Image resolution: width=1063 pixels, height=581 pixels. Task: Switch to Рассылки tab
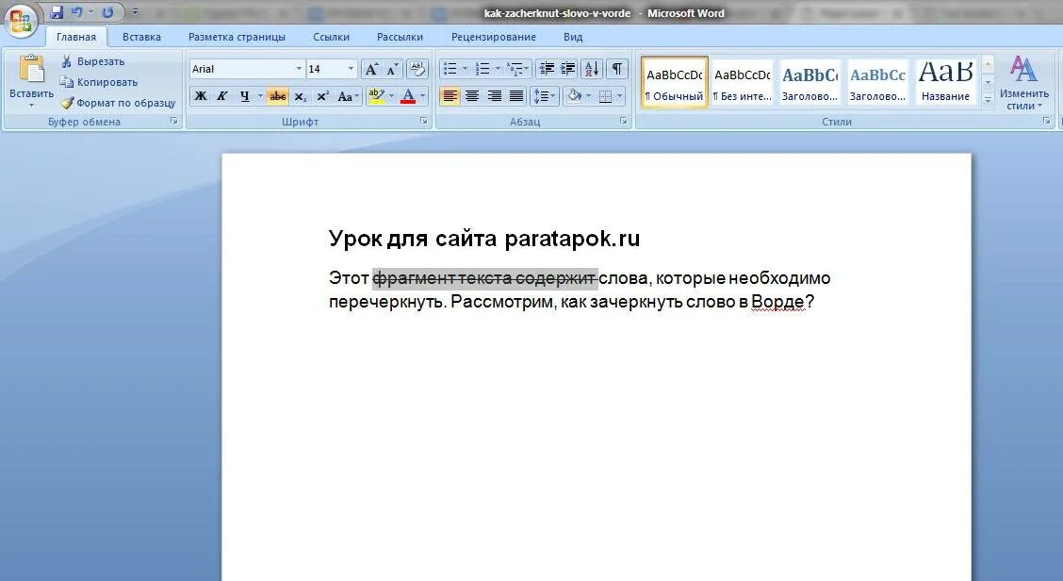pos(400,37)
